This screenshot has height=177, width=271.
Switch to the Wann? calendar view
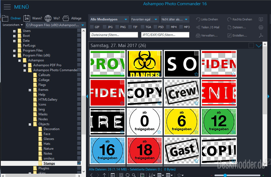(37, 18)
